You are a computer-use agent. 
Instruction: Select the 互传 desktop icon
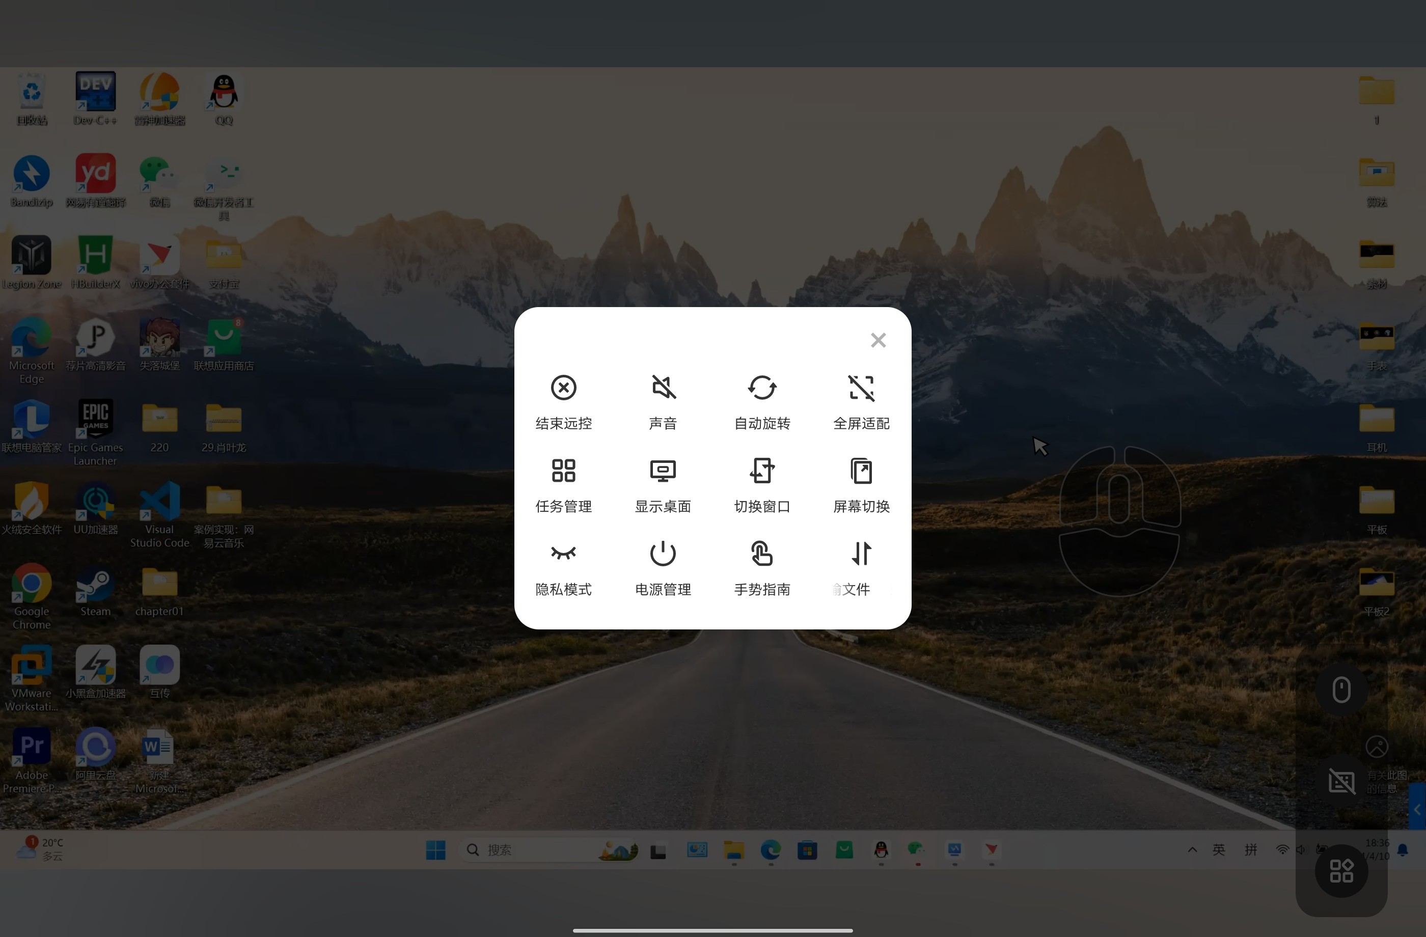pyautogui.click(x=159, y=672)
